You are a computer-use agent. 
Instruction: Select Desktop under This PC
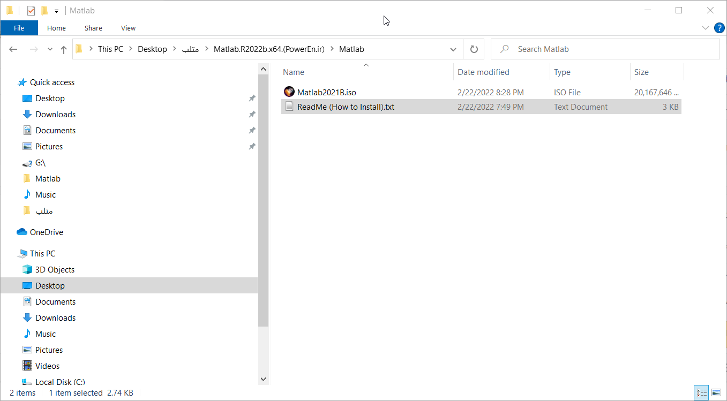[50, 286]
